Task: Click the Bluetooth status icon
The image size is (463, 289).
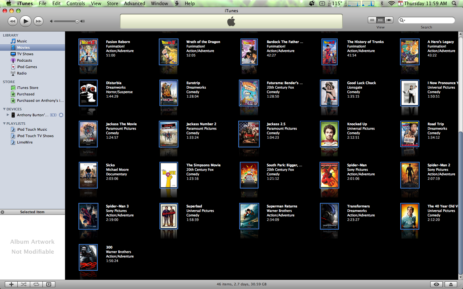Action: pyautogui.click(x=382, y=4)
